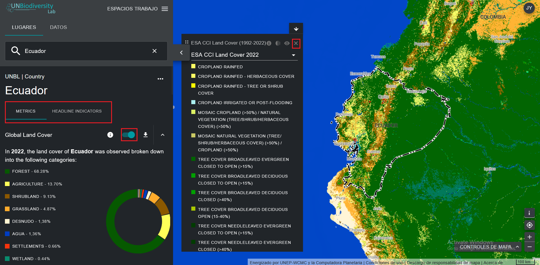Toggle the Global Land Cover layer switch
This screenshot has height=265, width=540.
click(129, 135)
